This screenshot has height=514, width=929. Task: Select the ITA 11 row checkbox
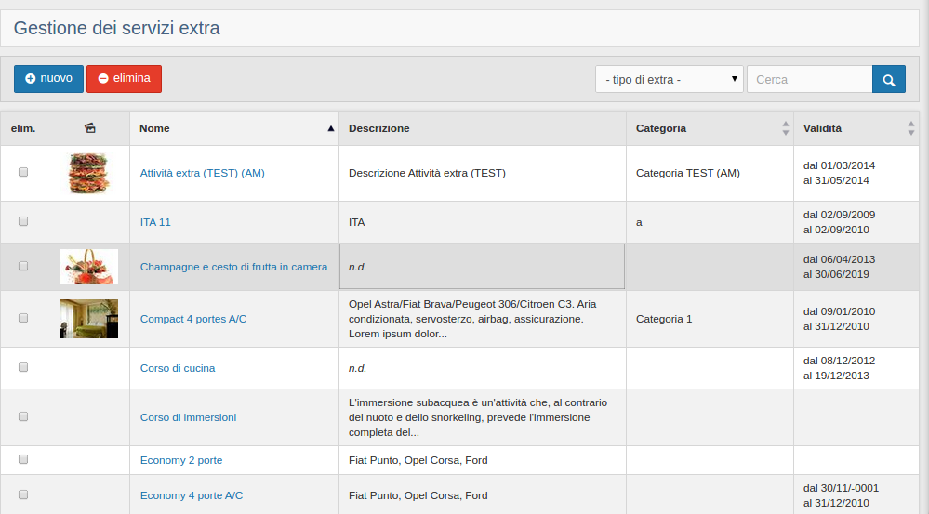click(23, 221)
